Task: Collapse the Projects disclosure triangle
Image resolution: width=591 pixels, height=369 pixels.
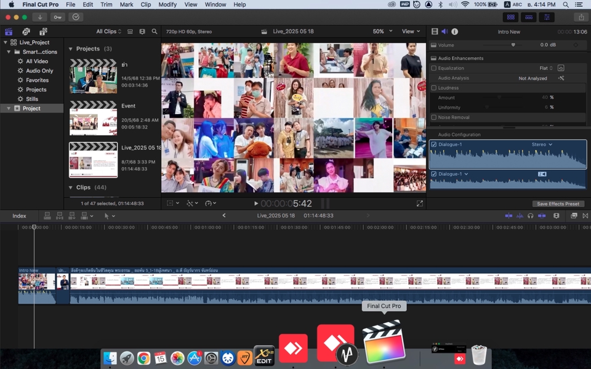Action: (70, 49)
